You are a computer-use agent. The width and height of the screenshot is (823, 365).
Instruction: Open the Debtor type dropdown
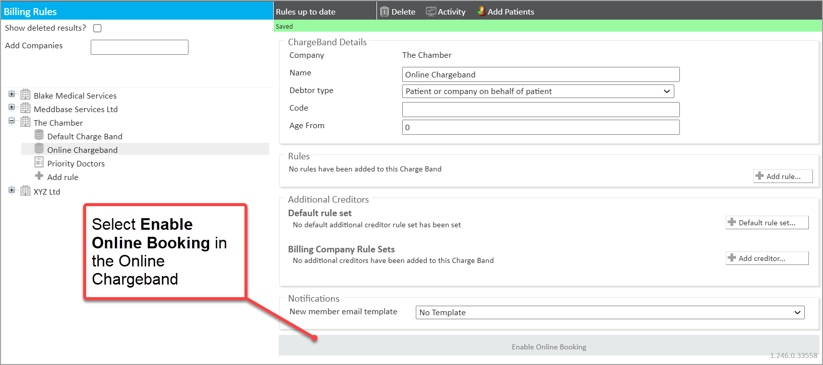click(x=538, y=91)
